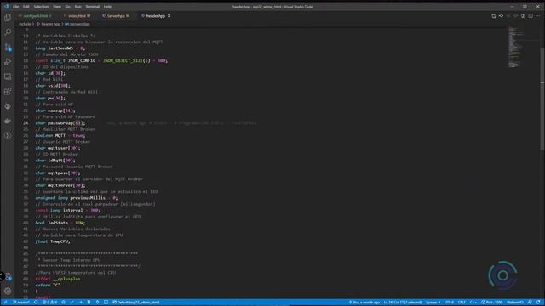545x306 pixels.
Task: Open the View menu
Action: (x=57, y=7)
